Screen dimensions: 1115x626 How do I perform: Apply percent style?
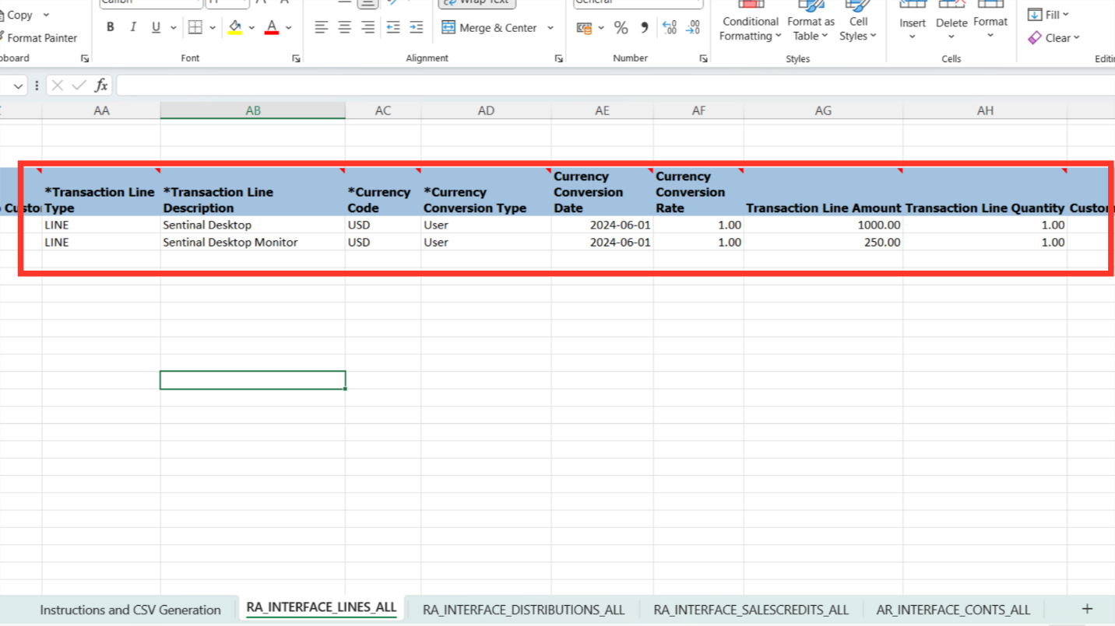click(x=621, y=28)
